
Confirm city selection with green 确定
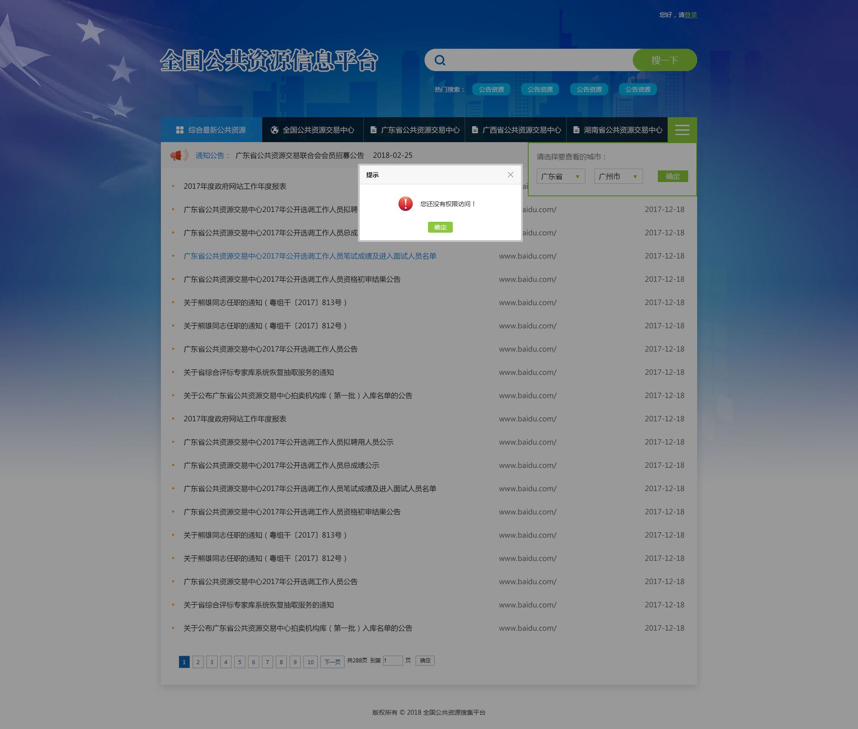(x=673, y=177)
